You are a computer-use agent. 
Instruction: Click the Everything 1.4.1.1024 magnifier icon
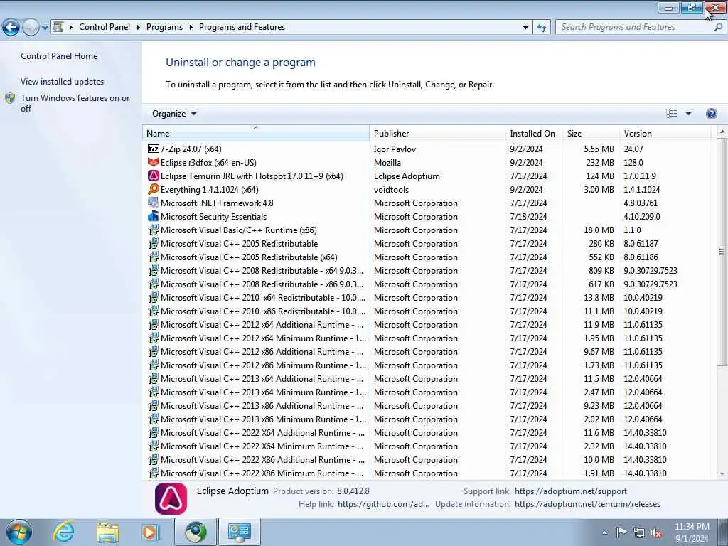154,189
